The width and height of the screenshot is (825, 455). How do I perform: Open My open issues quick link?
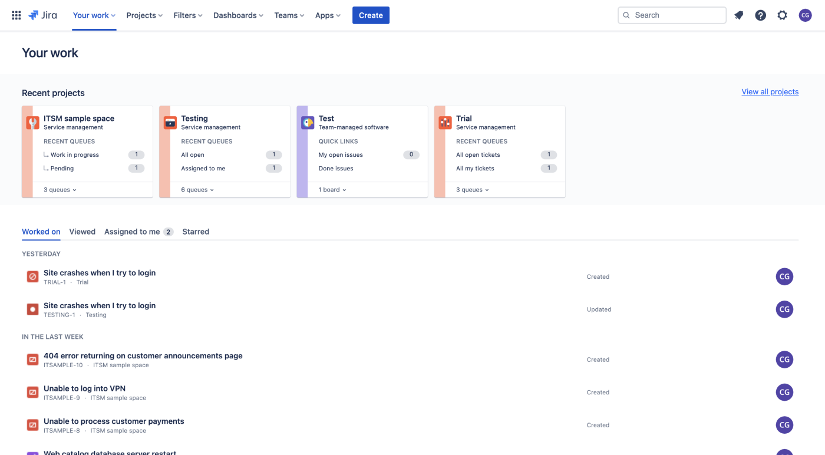341,155
